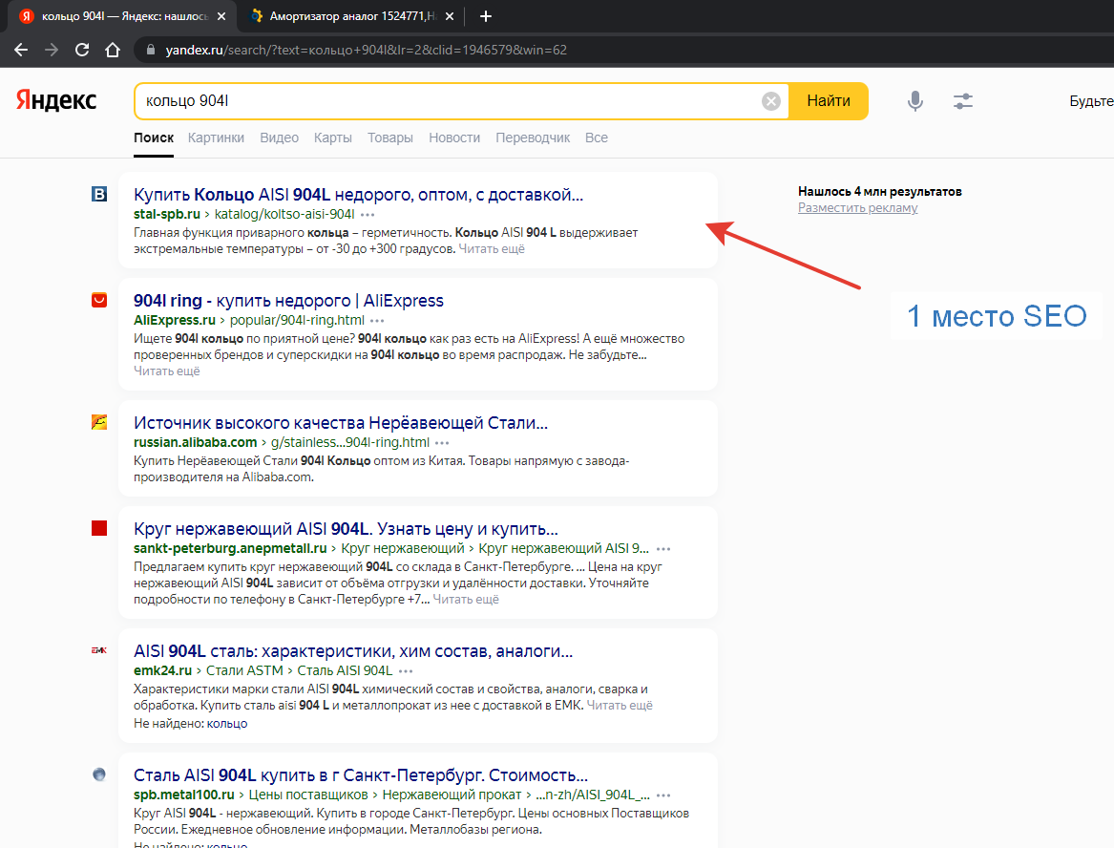The image size is (1114, 848).
Task: Open three-dot menu for AliExpress result
Action: click(377, 321)
